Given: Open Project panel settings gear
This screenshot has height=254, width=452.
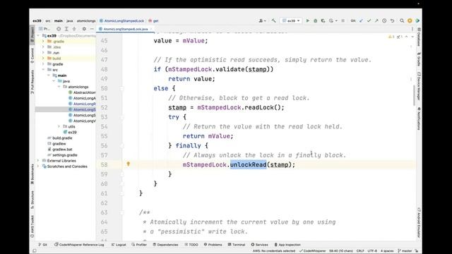Looking at the screenshot, I should pos(84,29).
